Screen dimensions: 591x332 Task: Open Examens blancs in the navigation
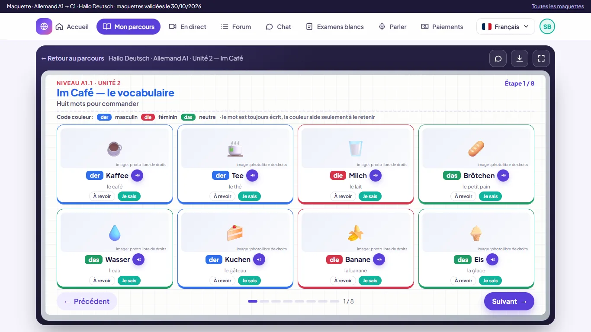[x=334, y=26]
